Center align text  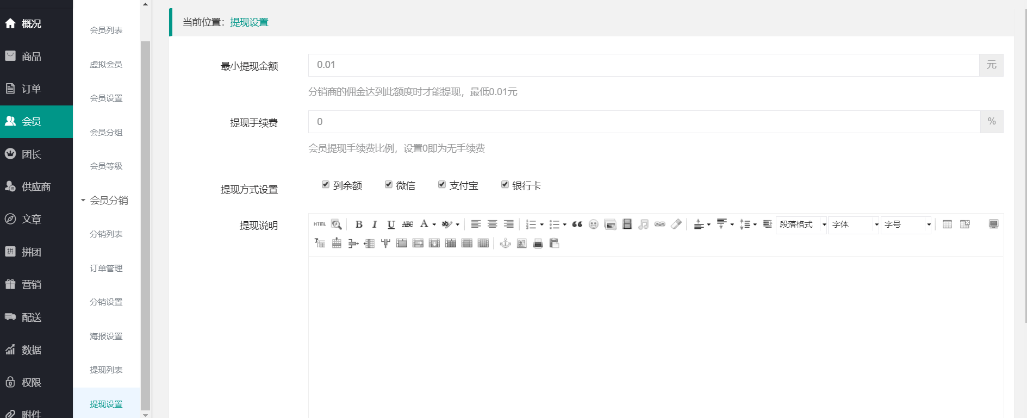[492, 224]
